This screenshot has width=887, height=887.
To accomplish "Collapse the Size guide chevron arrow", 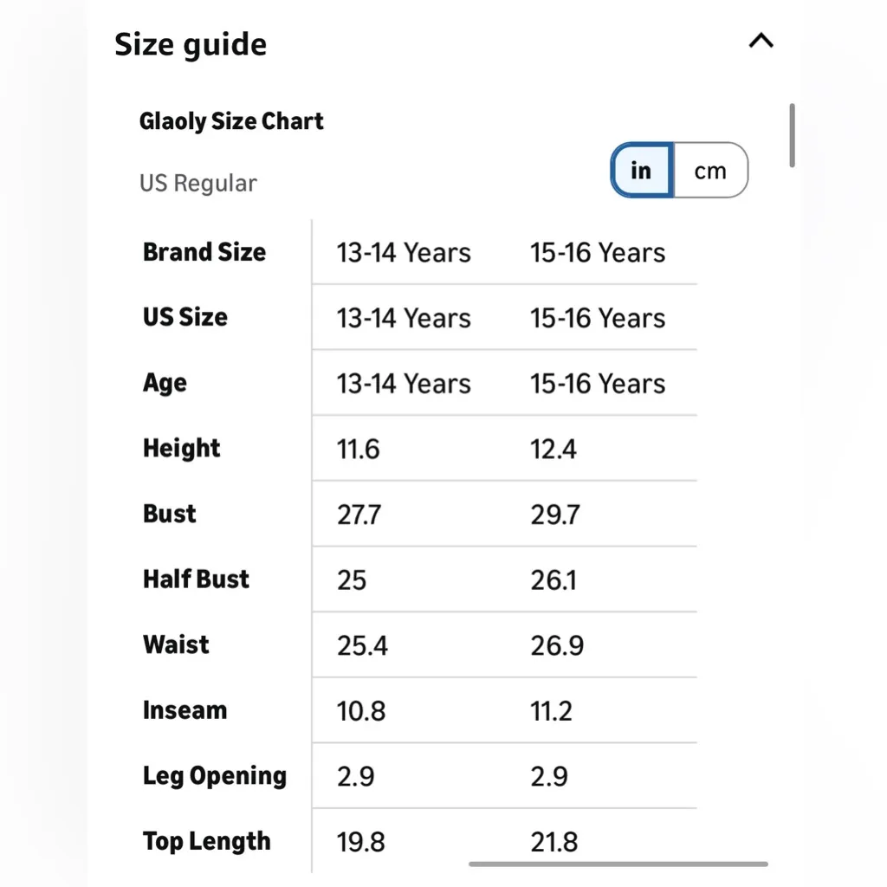I will (x=761, y=41).
